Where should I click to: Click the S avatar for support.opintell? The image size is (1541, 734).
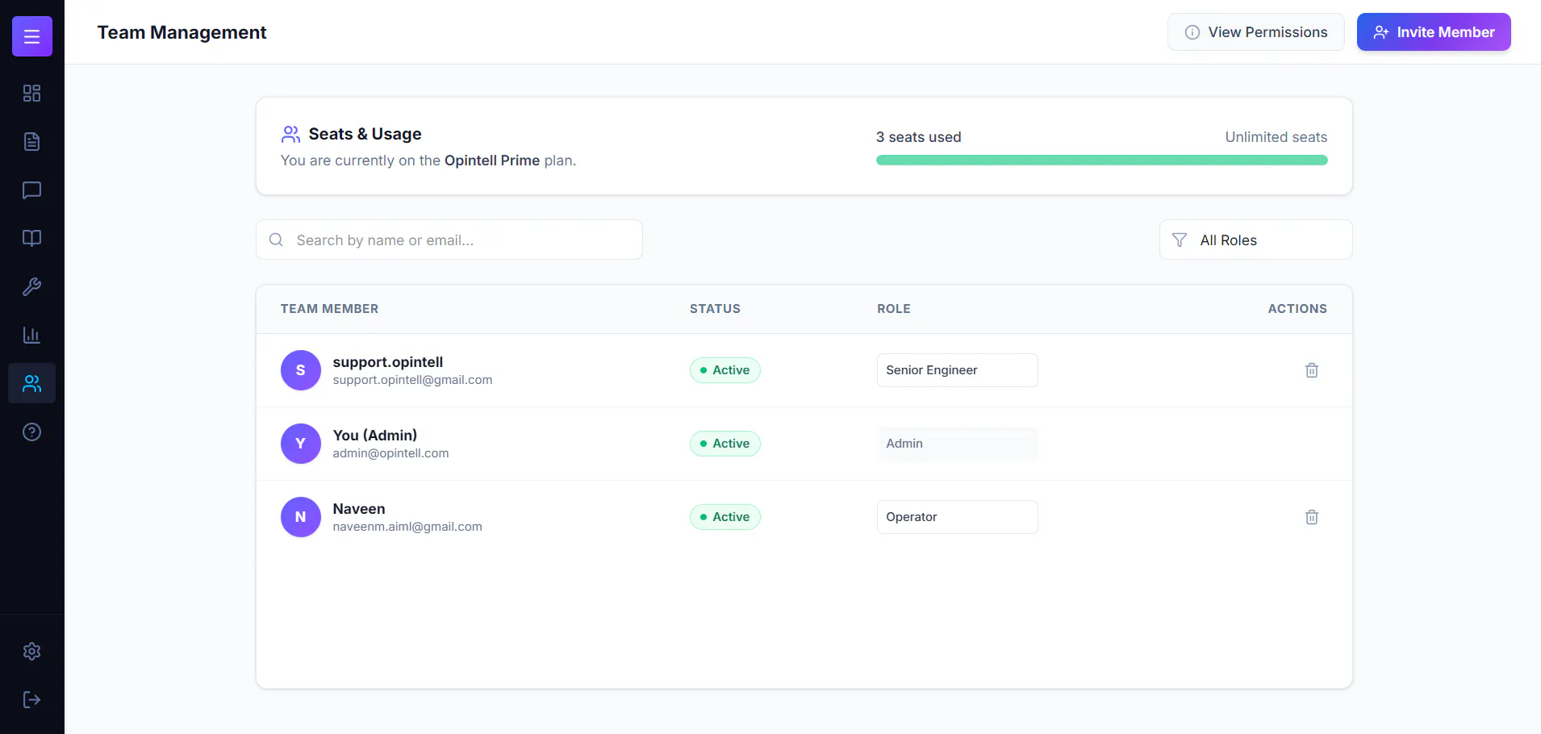pos(301,370)
